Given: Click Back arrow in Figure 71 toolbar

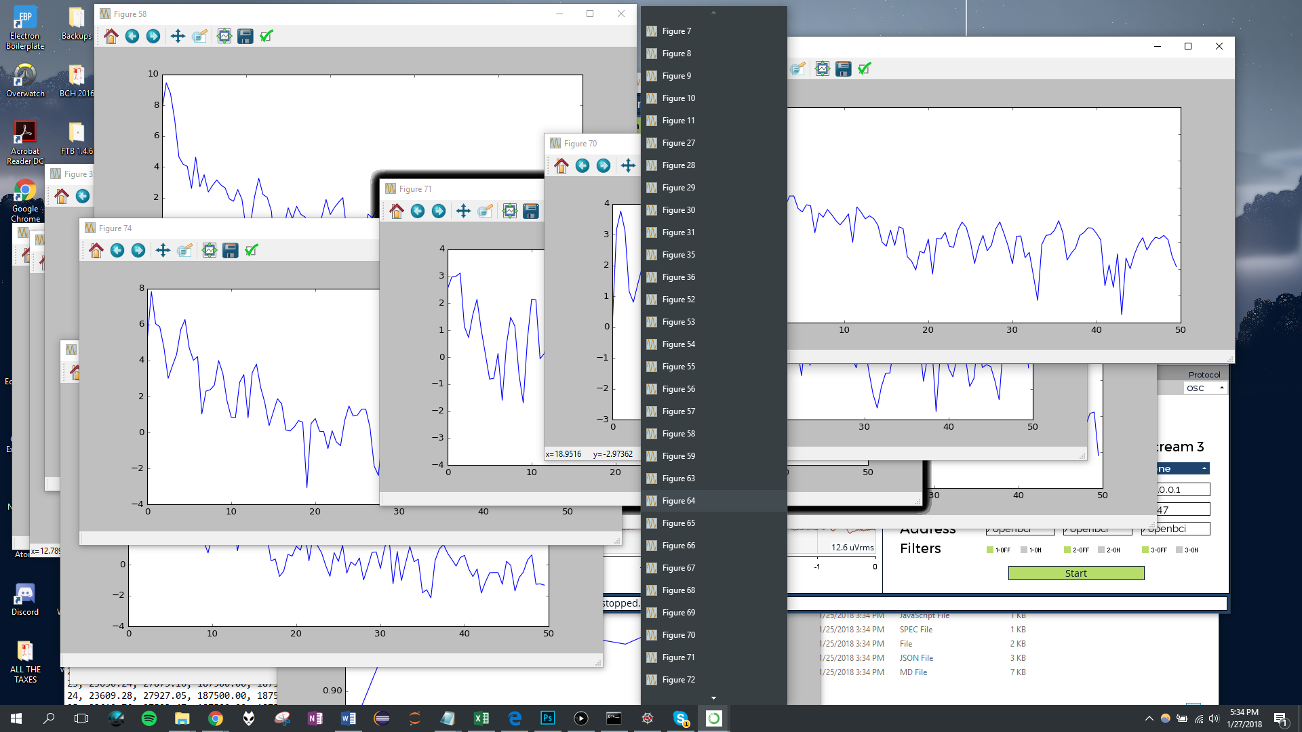Looking at the screenshot, I should point(418,211).
